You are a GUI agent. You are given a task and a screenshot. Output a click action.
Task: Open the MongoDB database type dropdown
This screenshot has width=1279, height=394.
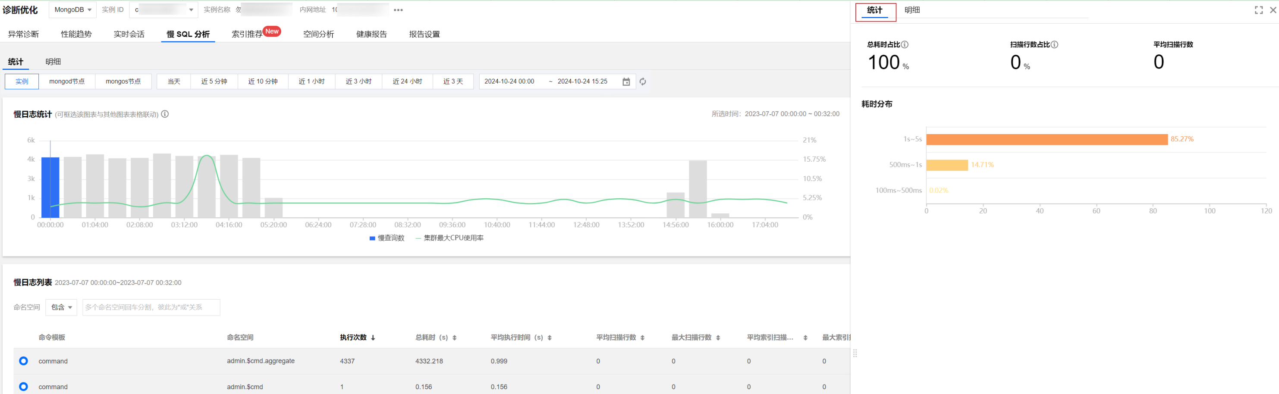[x=72, y=10]
